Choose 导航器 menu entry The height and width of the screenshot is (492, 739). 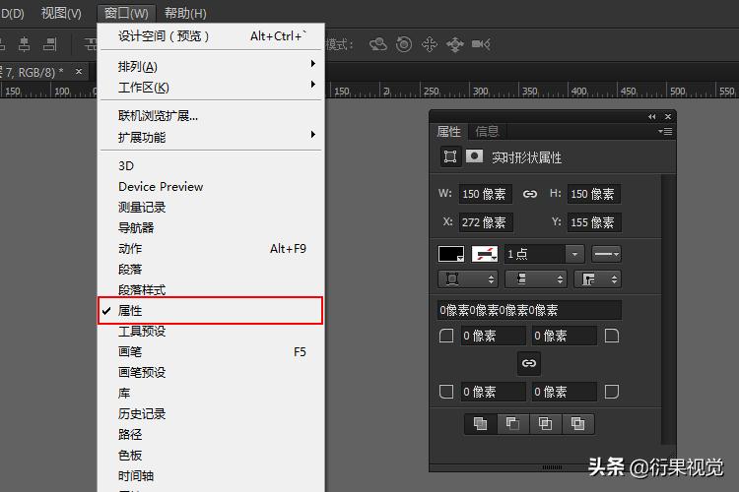(x=211, y=228)
